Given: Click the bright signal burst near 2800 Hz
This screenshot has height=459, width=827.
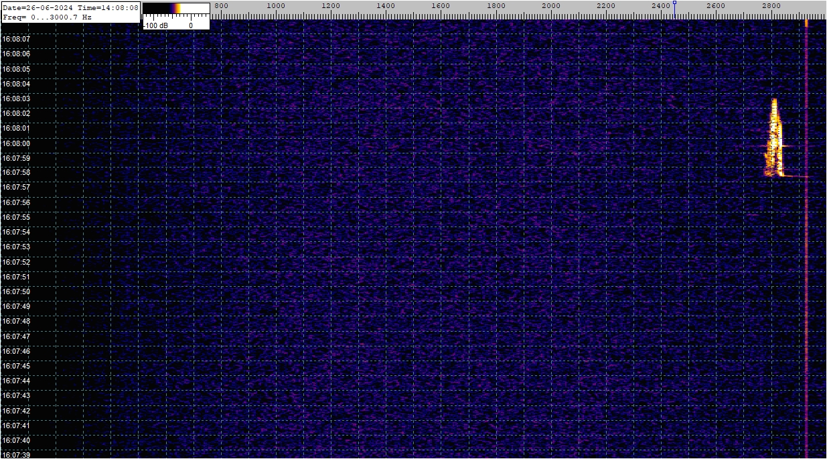Looking at the screenshot, I should pos(774,139).
